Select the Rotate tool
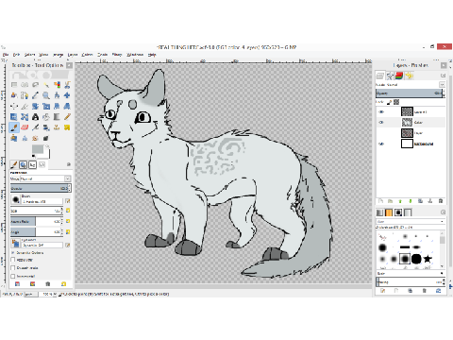453x340 pixels. coord(35,106)
